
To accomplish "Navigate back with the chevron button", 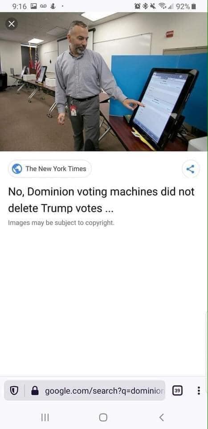I will tap(161, 417).
